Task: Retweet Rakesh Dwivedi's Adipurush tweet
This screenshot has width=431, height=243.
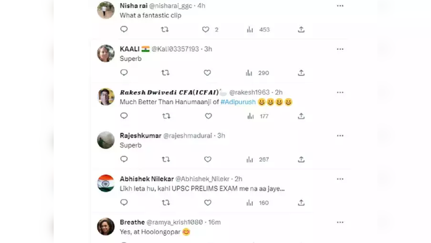Action: (x=166, y=116)
